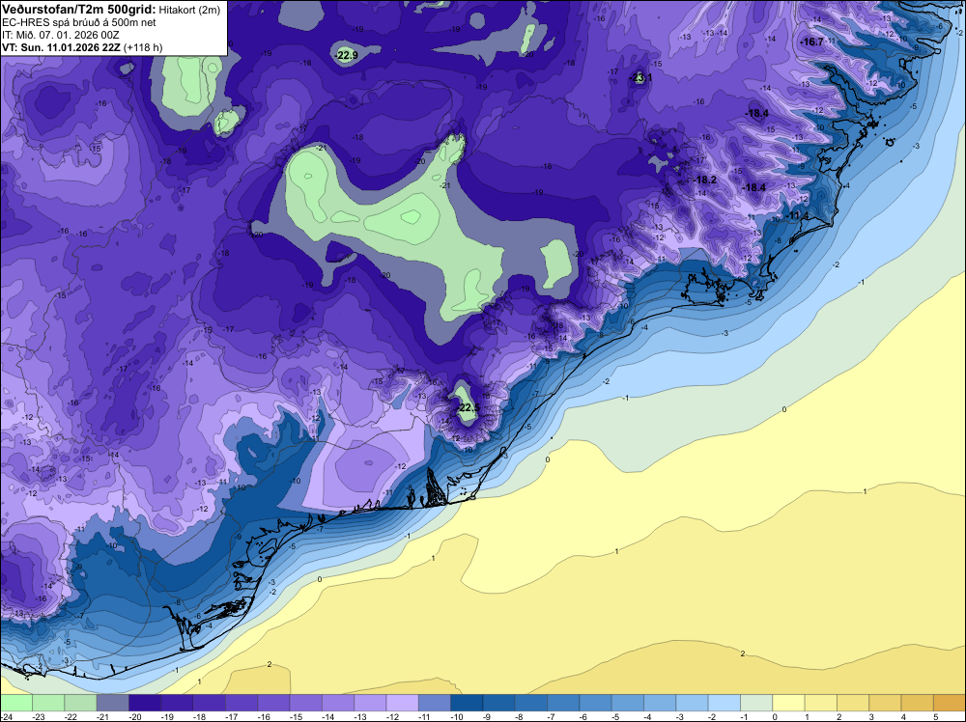Click the 'VT: Sun. 11.01.2026 22Z' valid time

coord(62,47)
